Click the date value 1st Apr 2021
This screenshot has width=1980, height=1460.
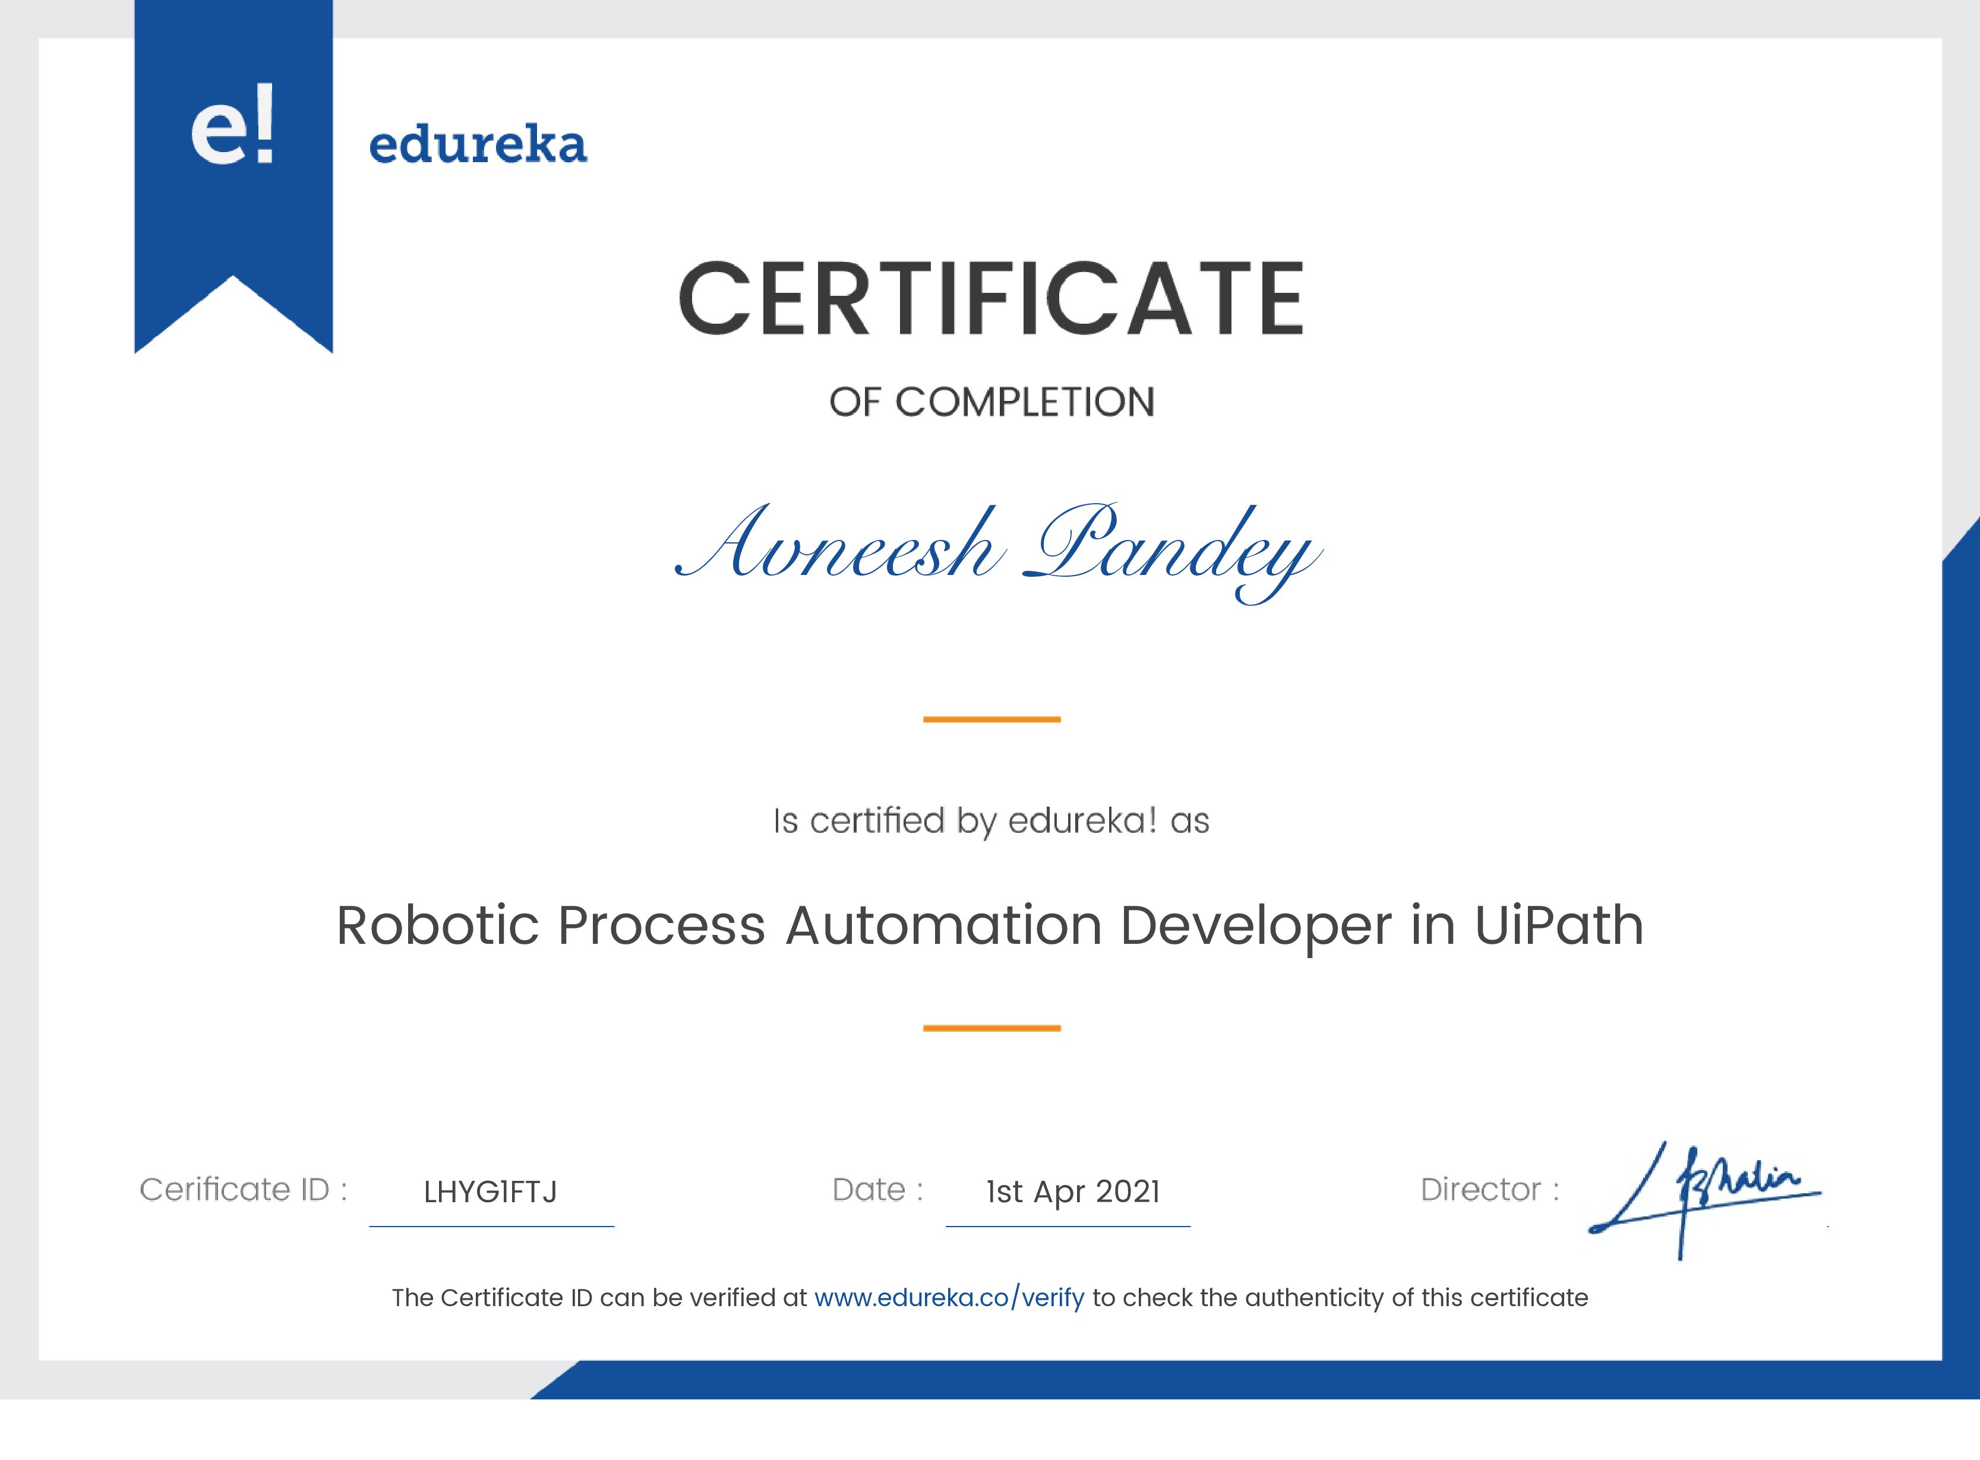click(1073, 1192)
